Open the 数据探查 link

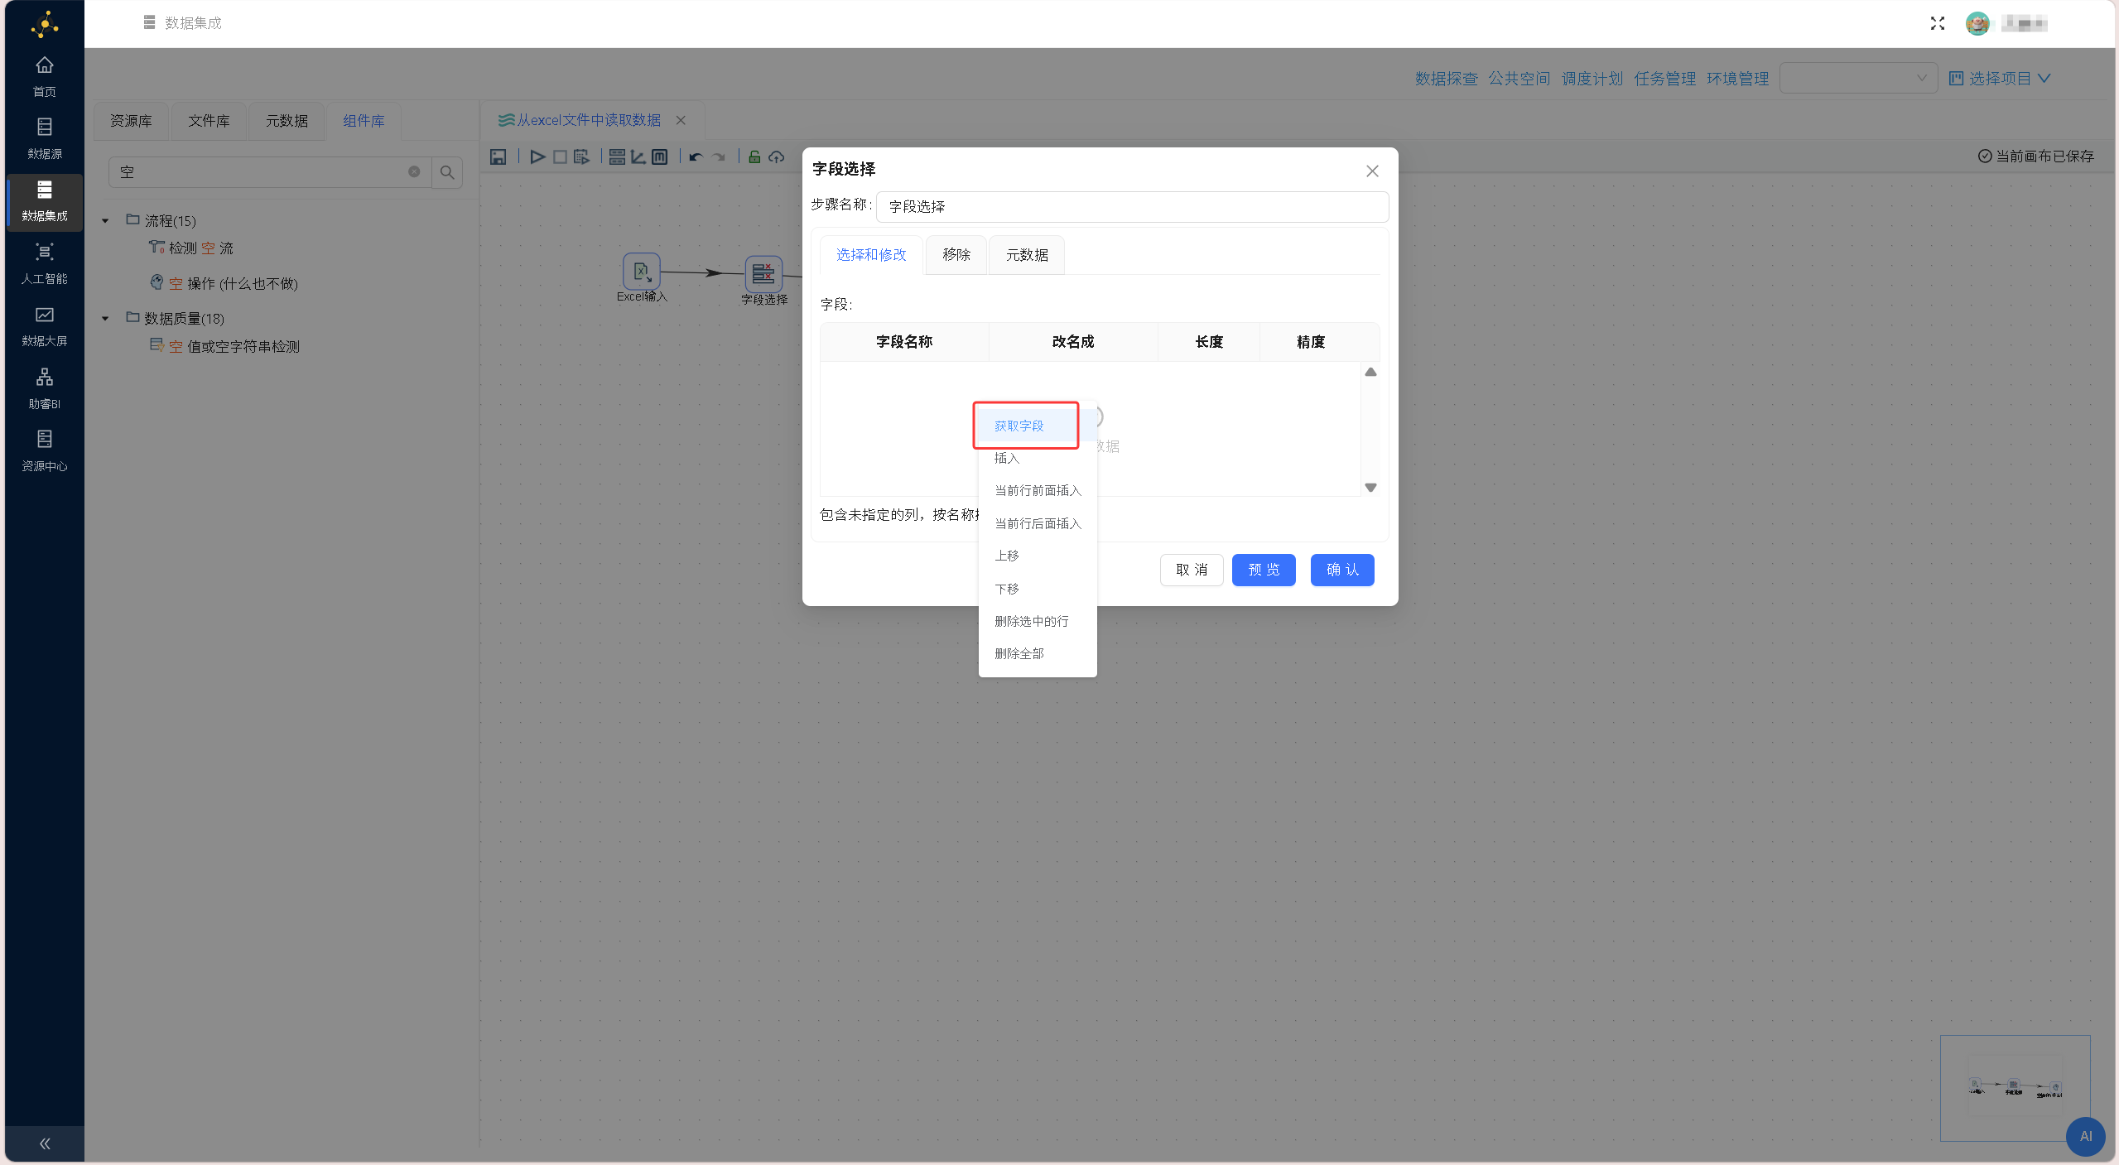(x=1446, y=78)
